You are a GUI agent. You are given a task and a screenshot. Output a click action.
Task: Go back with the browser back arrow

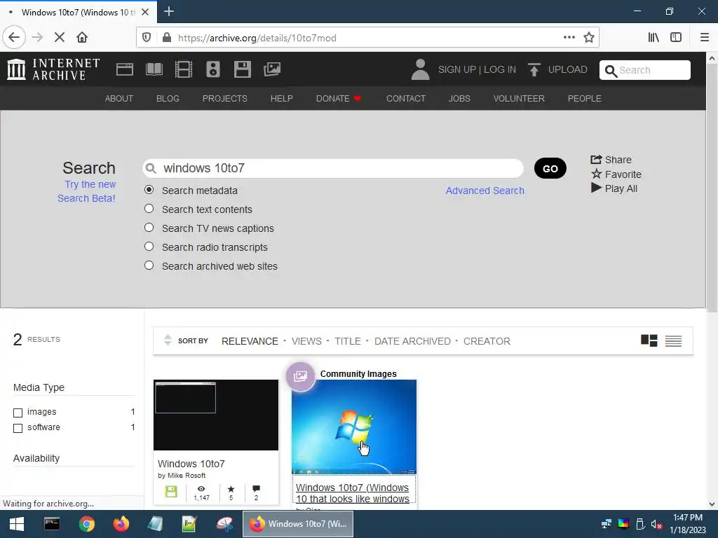(14, 38)
